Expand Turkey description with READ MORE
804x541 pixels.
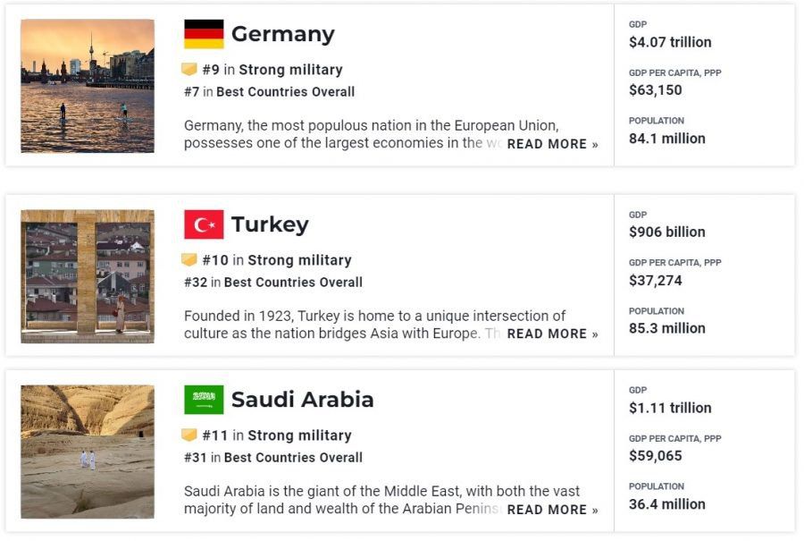[x=552, y=334]
